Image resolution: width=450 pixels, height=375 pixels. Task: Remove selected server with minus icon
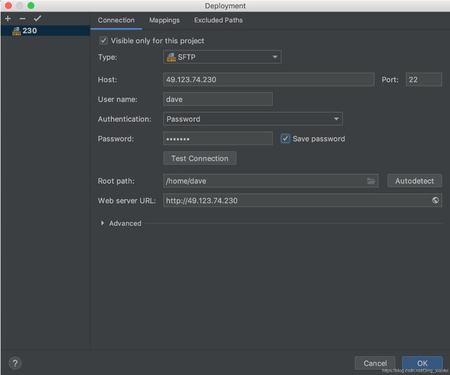22,19
